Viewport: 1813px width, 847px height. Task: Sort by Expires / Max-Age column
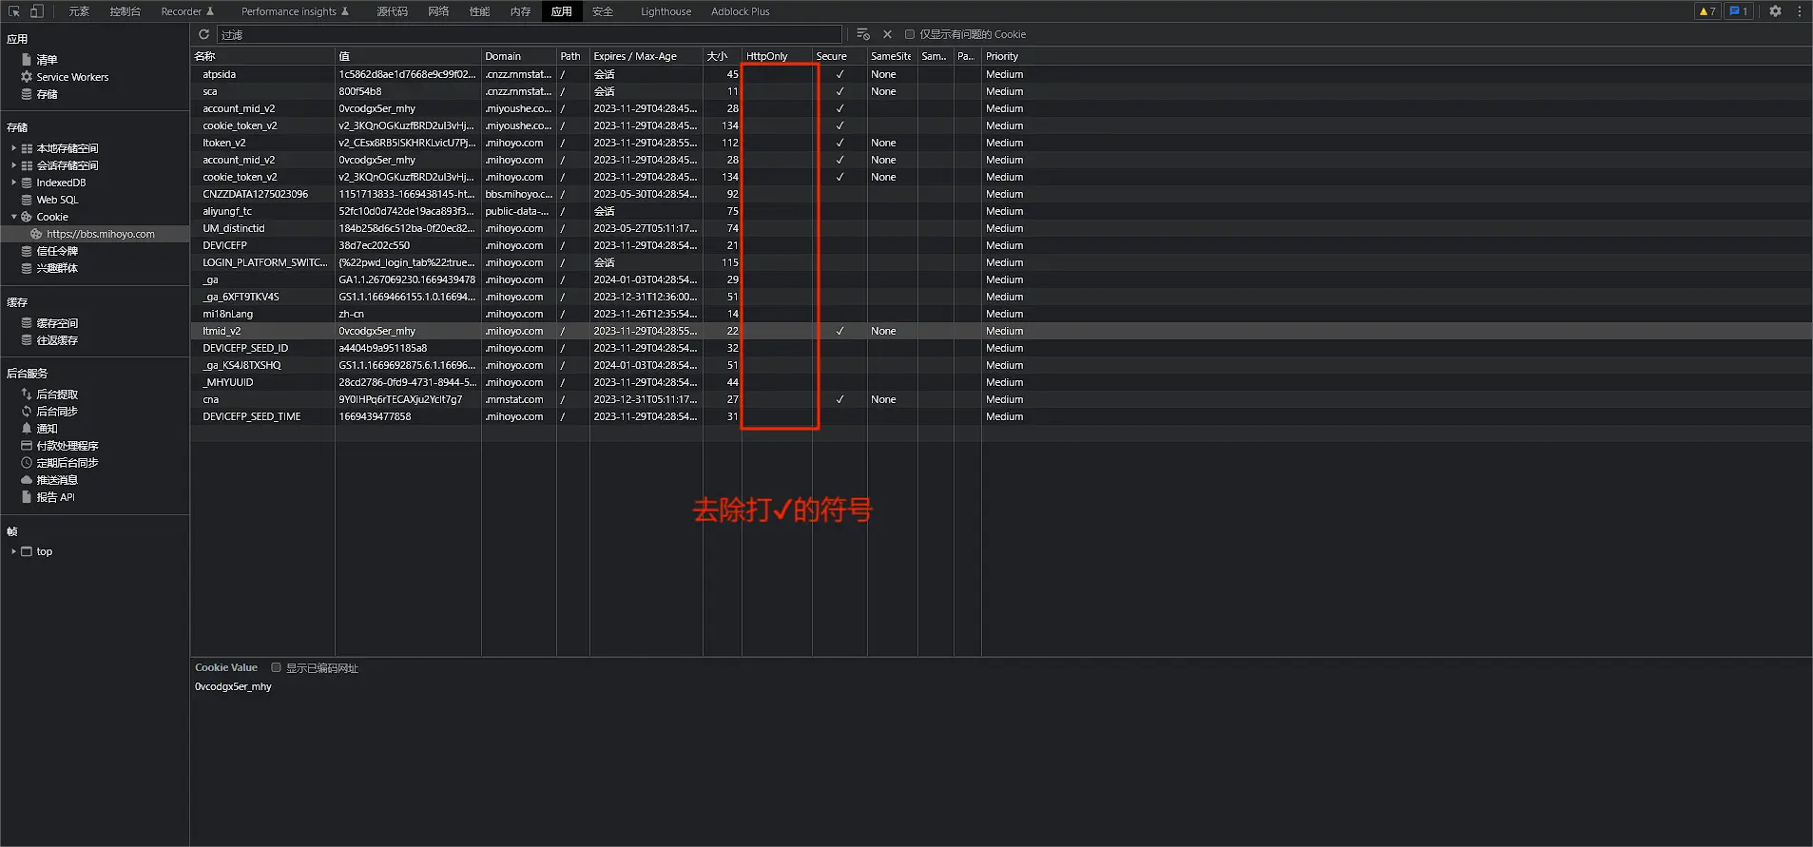646,56
